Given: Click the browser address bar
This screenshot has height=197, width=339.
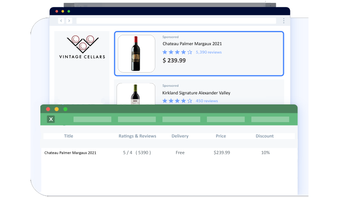Looking at the screenshot, I should 176,21.
